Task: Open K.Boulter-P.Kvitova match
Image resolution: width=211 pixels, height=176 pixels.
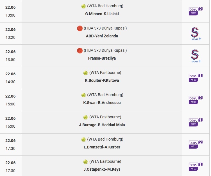Action: pos(102,80)
